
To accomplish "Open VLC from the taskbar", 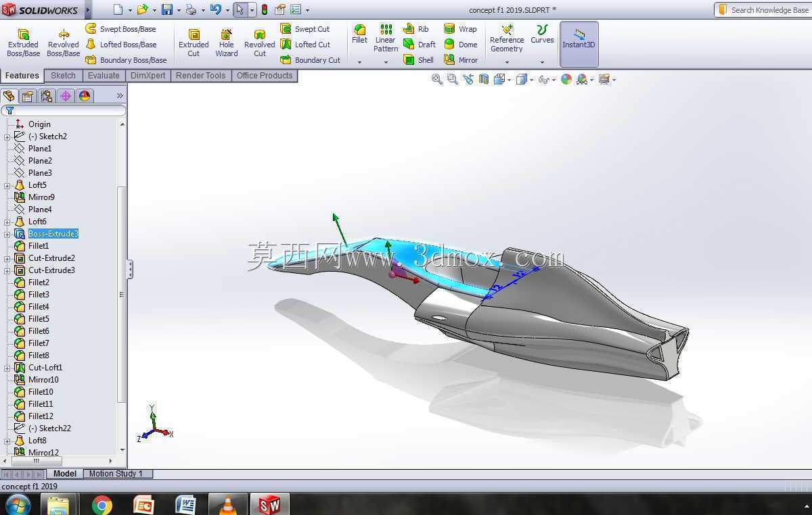I will 227,504.
